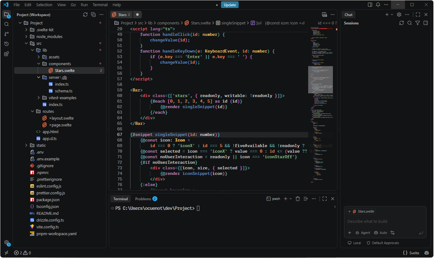
Task: Open Source Control view in activity bar
Action: pyautogui.click(x=6, y=34)
